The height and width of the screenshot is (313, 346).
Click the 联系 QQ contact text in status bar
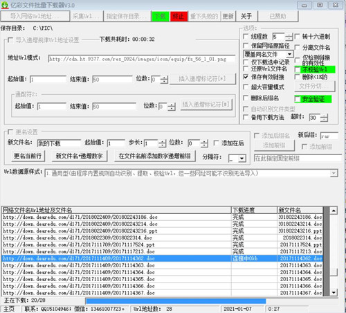pyautogui.click(x=75, y=309)
